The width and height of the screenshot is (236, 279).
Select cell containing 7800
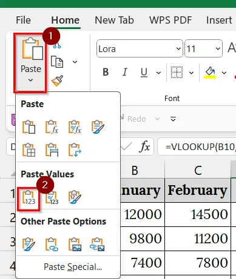(x=198, y=263)
